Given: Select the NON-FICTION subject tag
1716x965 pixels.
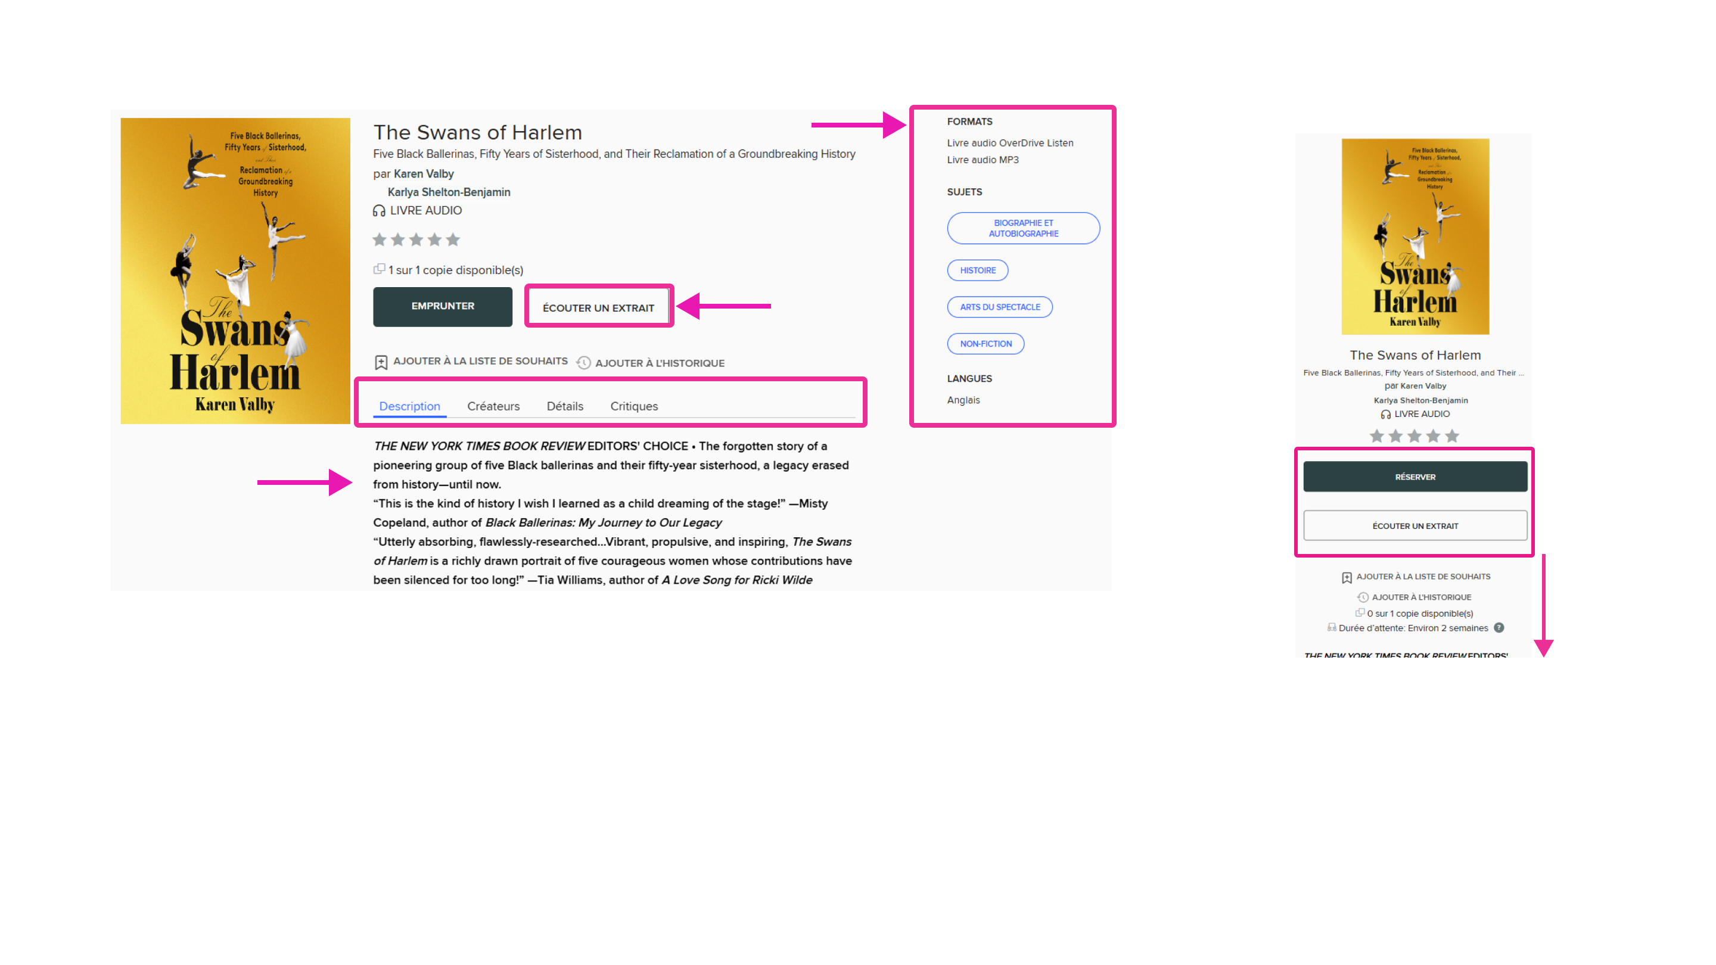Looking at the screenshot, I should [x=986, y=344].
